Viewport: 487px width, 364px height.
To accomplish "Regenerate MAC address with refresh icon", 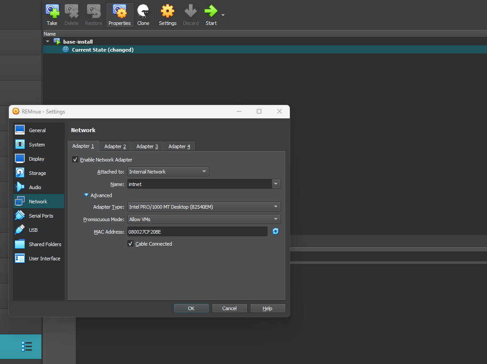I will (276, 231).
